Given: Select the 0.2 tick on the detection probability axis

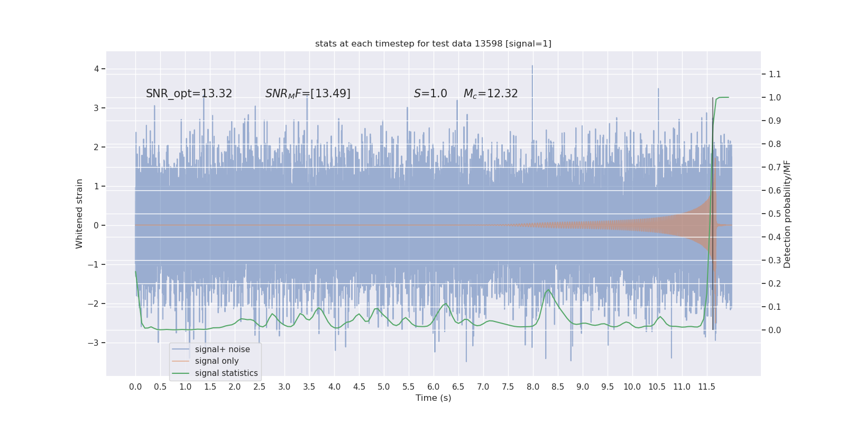Looking at the screenshot, I should click(x=775, y=283).
